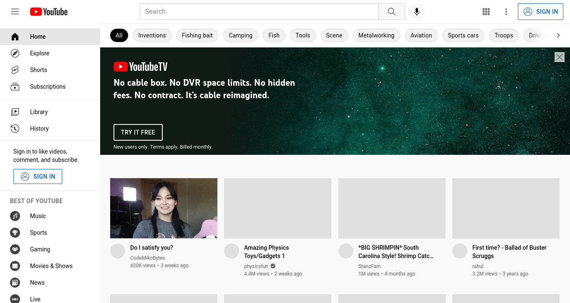Open Ballad of Buster Scruggs thumbnail
The image size is (570, 303).
point(506,208)
